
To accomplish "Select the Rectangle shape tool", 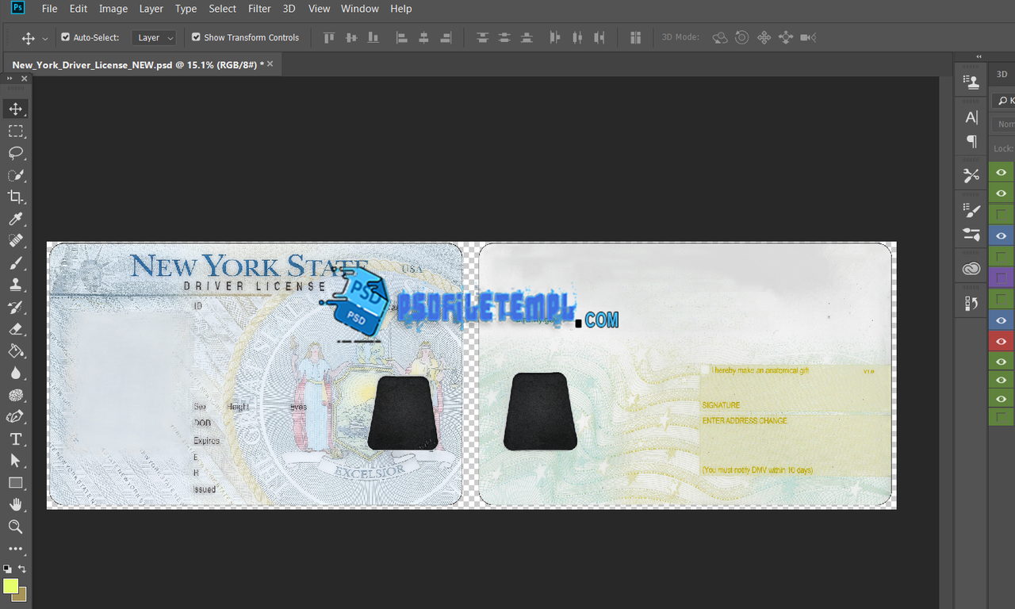I will point(16,482).
